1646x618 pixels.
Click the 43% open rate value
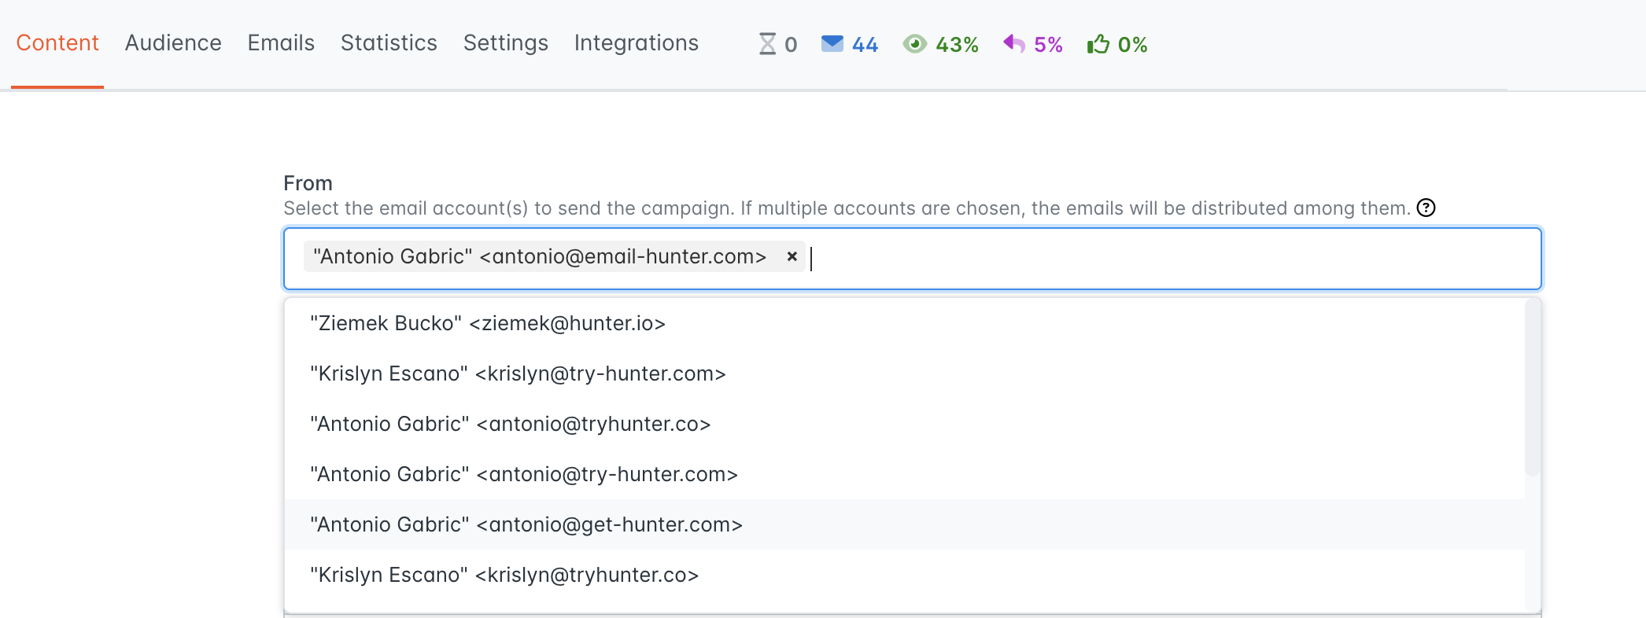pyautogui.click(x=957, y=45)
